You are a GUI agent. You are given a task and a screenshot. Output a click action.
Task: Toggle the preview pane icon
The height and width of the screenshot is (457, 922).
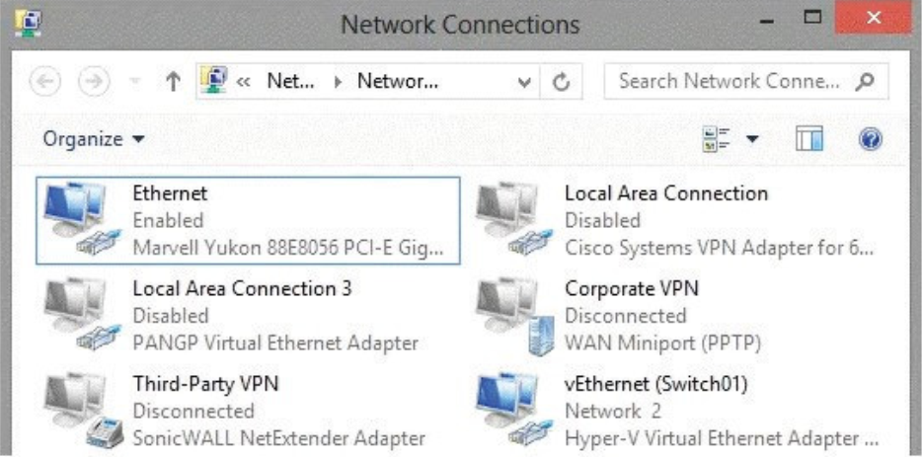(809, 139)
